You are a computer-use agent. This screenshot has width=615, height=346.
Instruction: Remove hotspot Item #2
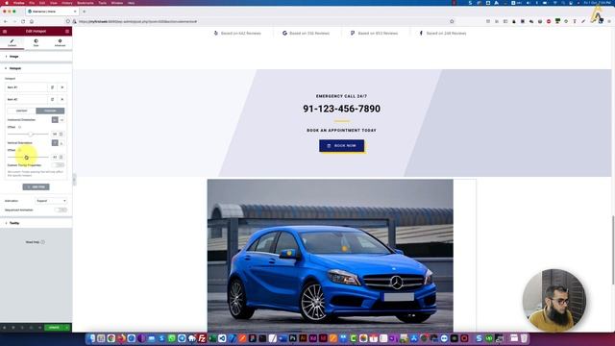click(61, 99)
